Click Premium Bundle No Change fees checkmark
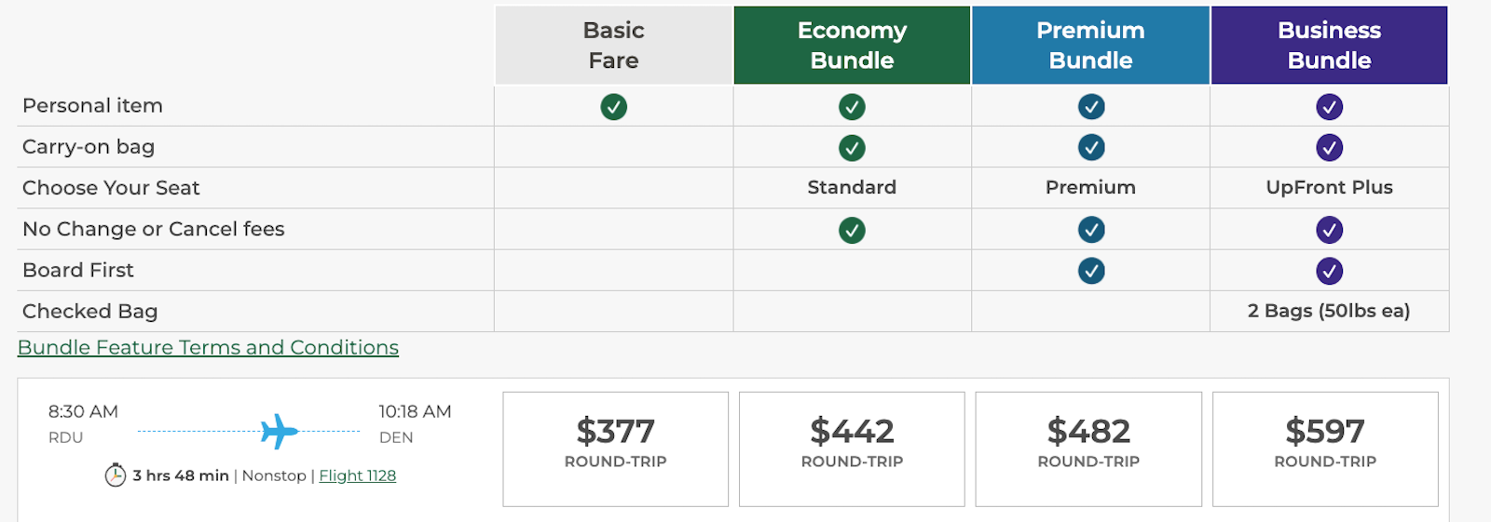The image size is (1491, 522). pos(1091,230)
